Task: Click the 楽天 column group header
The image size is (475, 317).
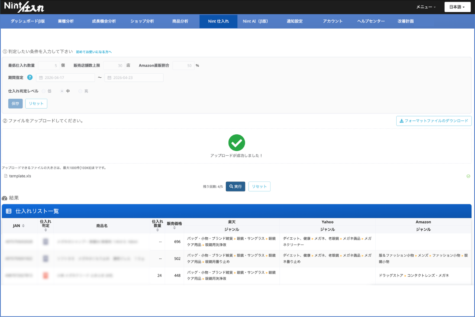Action: pos(232,222)
